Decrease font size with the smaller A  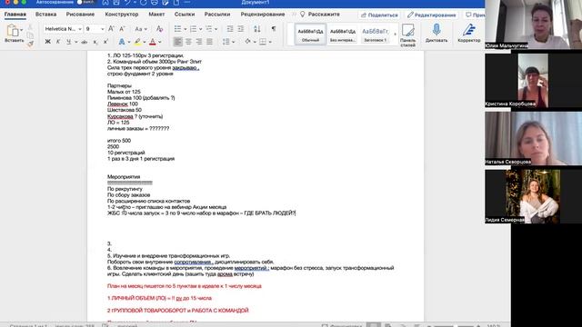pos(122,28)
